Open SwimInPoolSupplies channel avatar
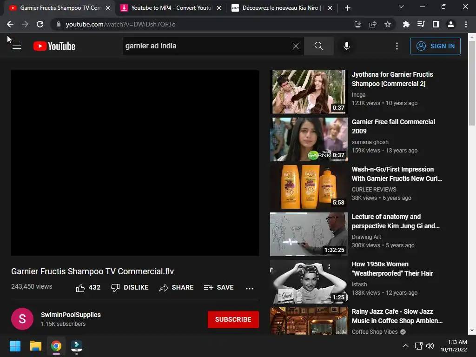Image resolution: width=476 pixels, height=357 pixels. [22, 319]
